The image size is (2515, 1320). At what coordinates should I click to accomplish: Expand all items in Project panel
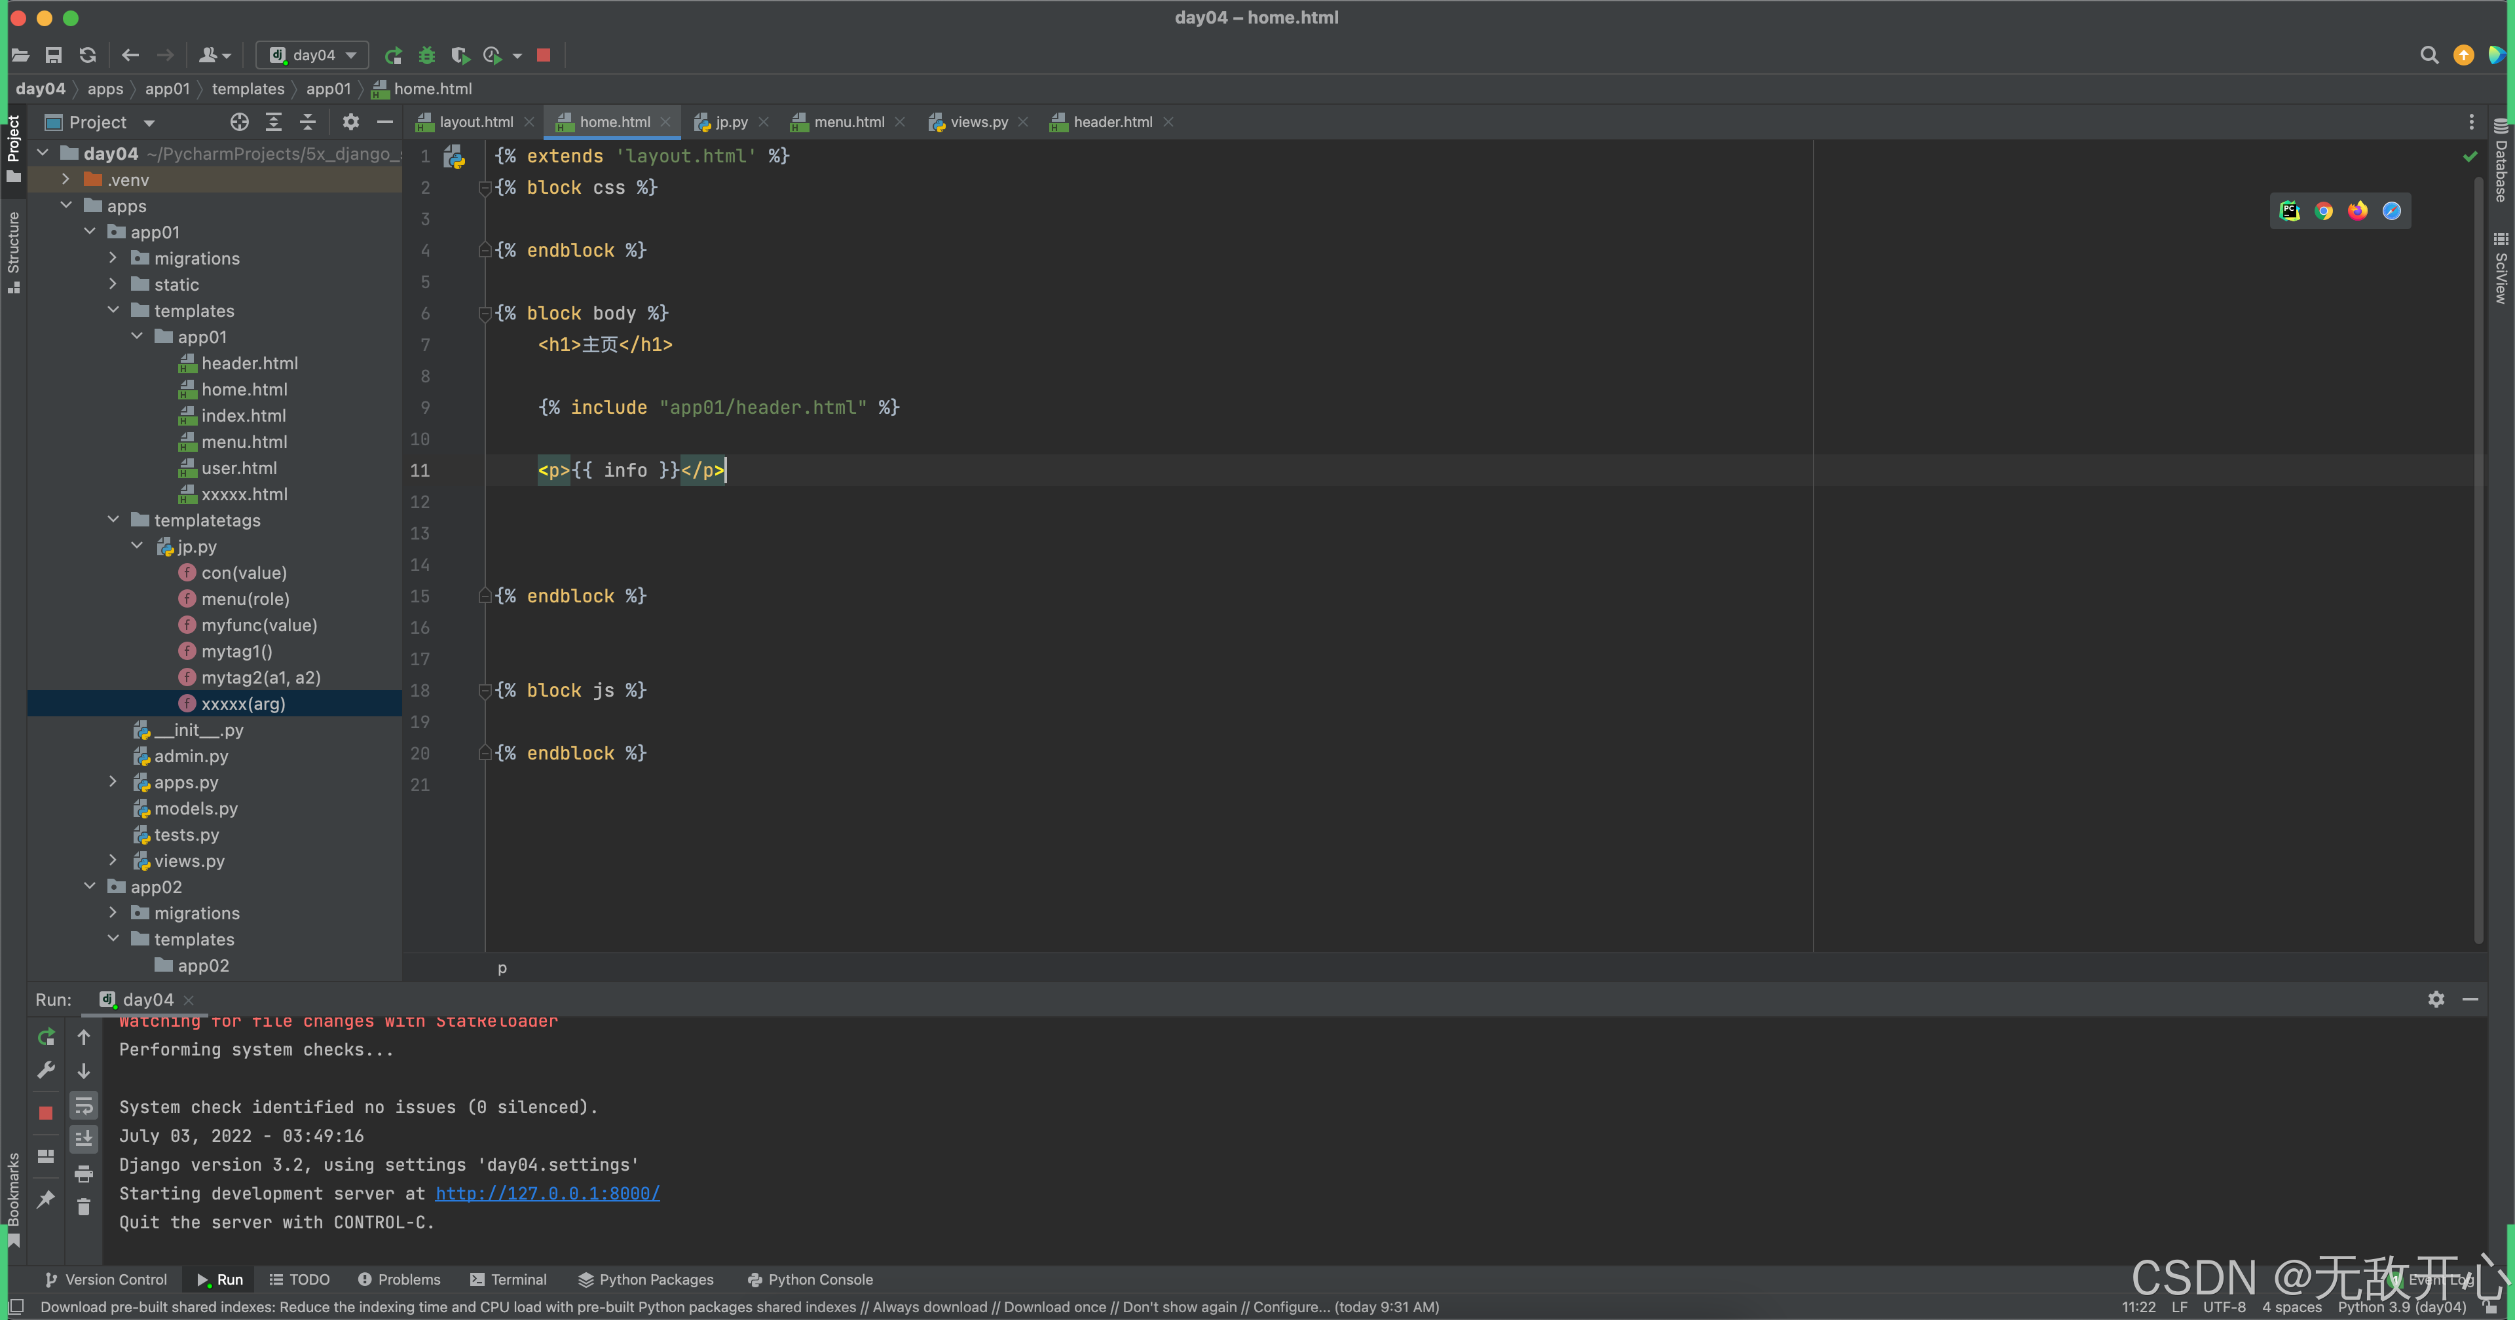[x=273, y=122]
